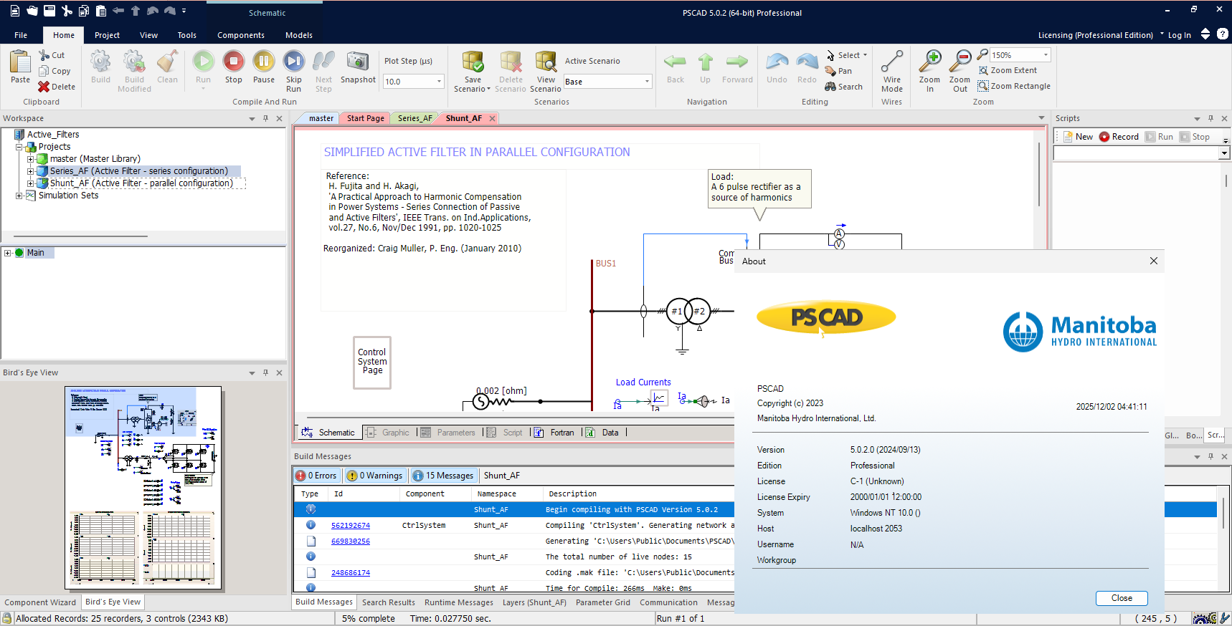
Task: Stop the running simulation
Action: [x=234, y=62]
